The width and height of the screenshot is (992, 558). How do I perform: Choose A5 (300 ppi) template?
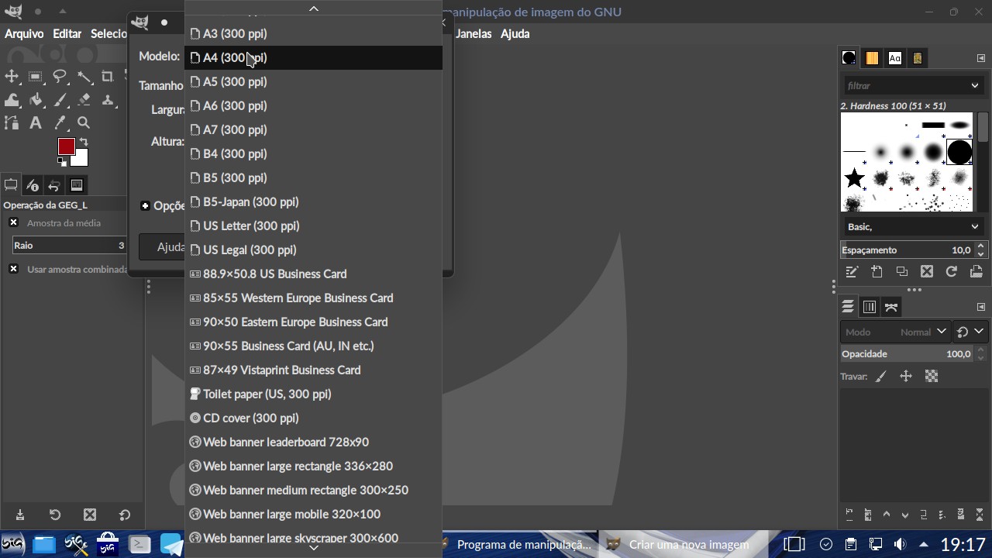pyautogui.click(x=313, y=81)
